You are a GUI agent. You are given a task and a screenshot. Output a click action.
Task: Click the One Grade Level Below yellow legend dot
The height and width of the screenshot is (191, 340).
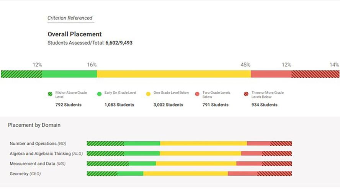pyautogui.click(x=148, y=94)
